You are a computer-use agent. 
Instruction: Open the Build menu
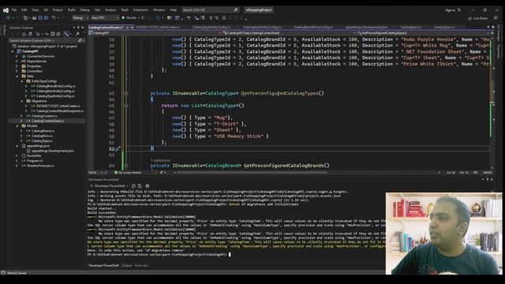(x=72, y=10)
